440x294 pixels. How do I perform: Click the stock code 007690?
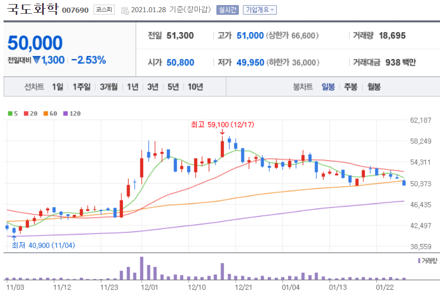(75, 10)
